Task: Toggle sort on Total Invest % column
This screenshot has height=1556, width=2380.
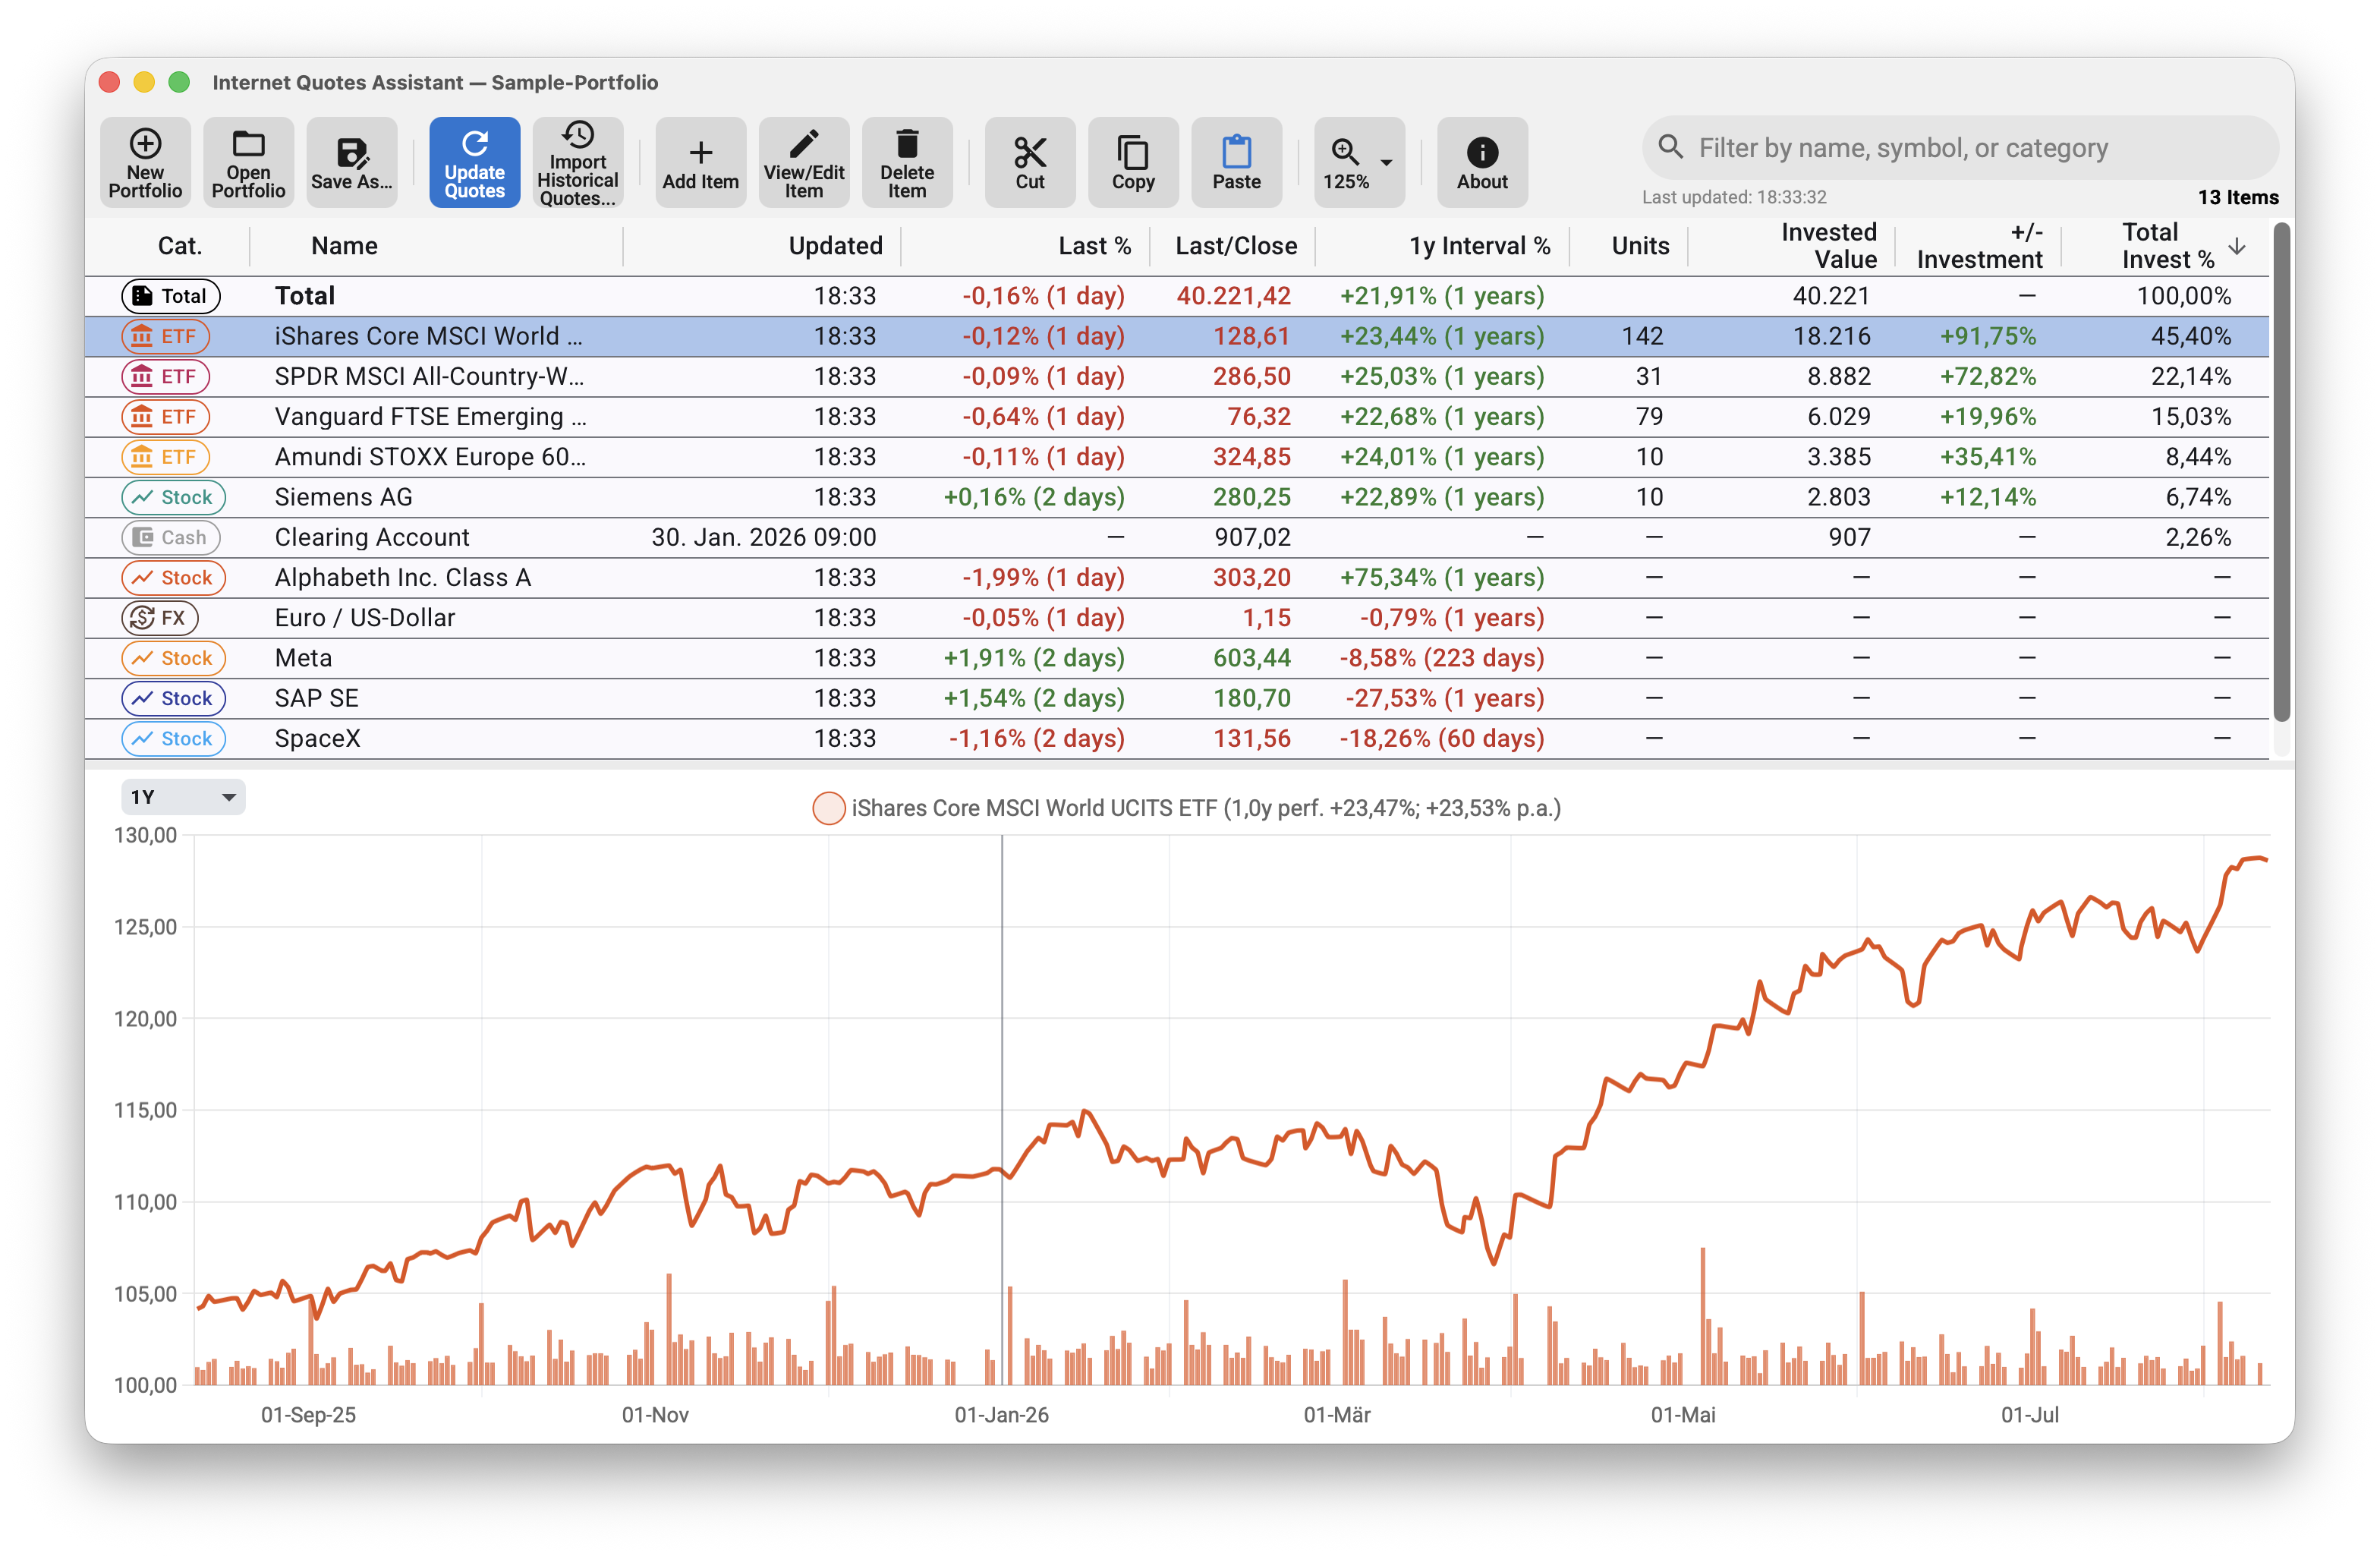Action: (2168, 246)
